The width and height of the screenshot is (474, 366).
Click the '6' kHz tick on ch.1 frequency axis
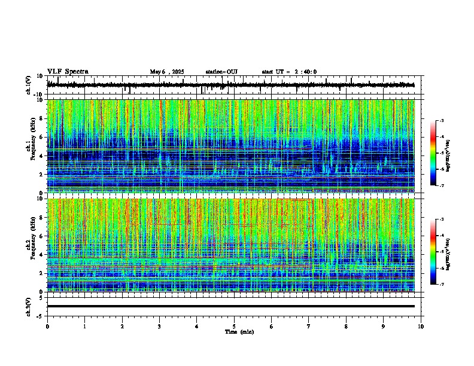point(42,138)
